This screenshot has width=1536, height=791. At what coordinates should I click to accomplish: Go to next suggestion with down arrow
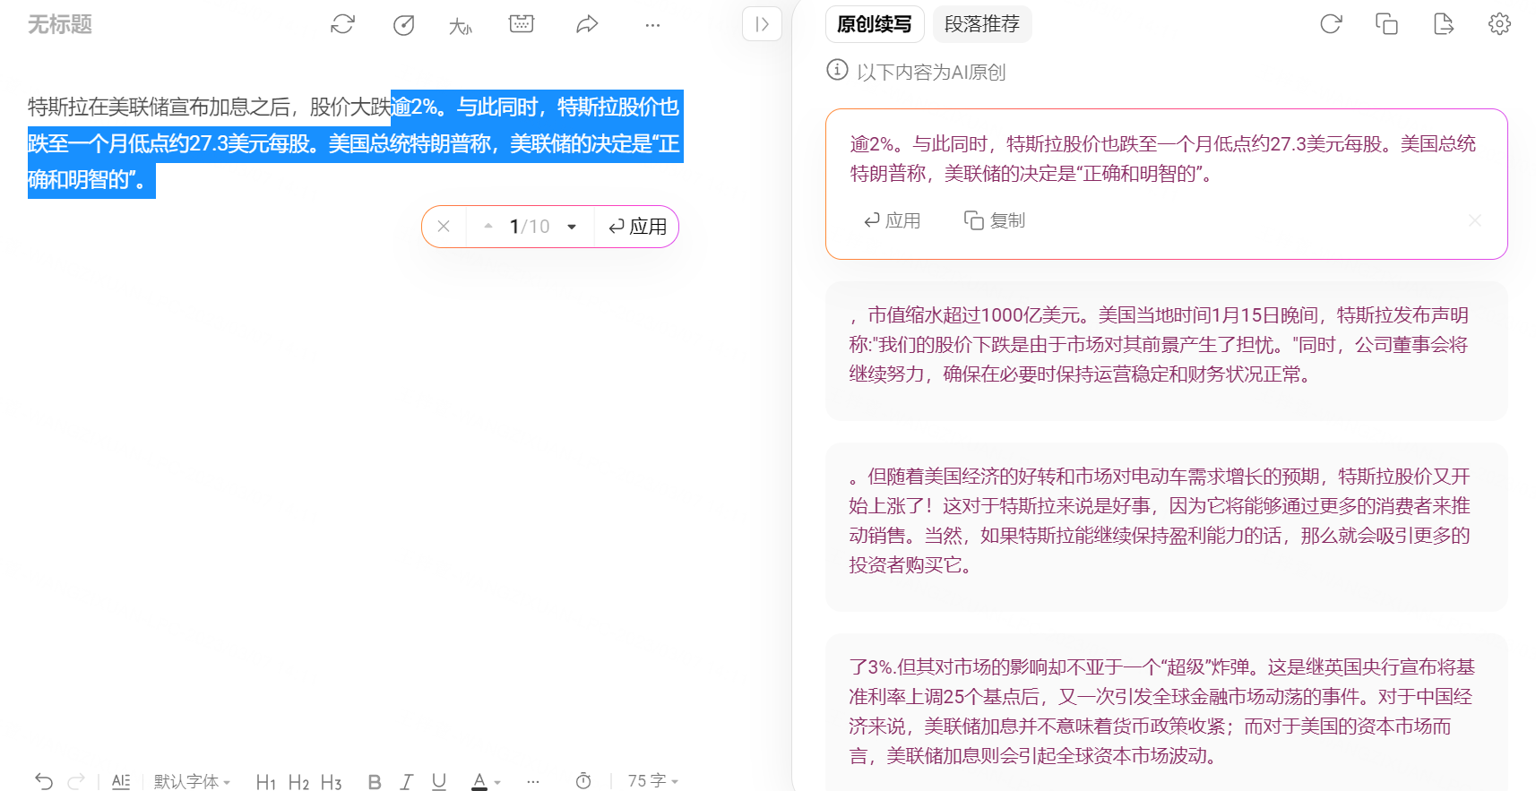pos(572,227)
